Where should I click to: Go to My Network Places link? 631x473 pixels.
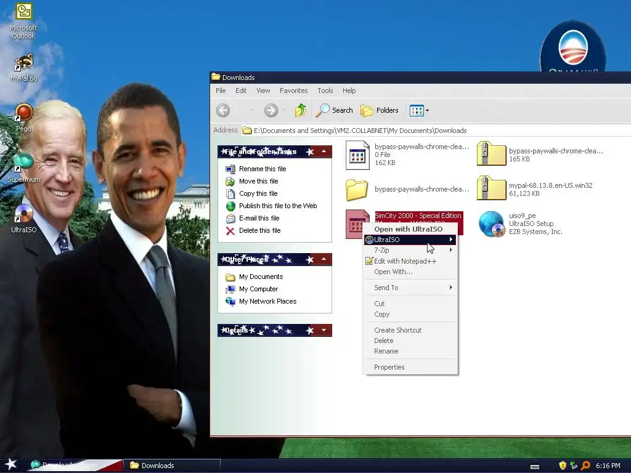tap(267, 301)
